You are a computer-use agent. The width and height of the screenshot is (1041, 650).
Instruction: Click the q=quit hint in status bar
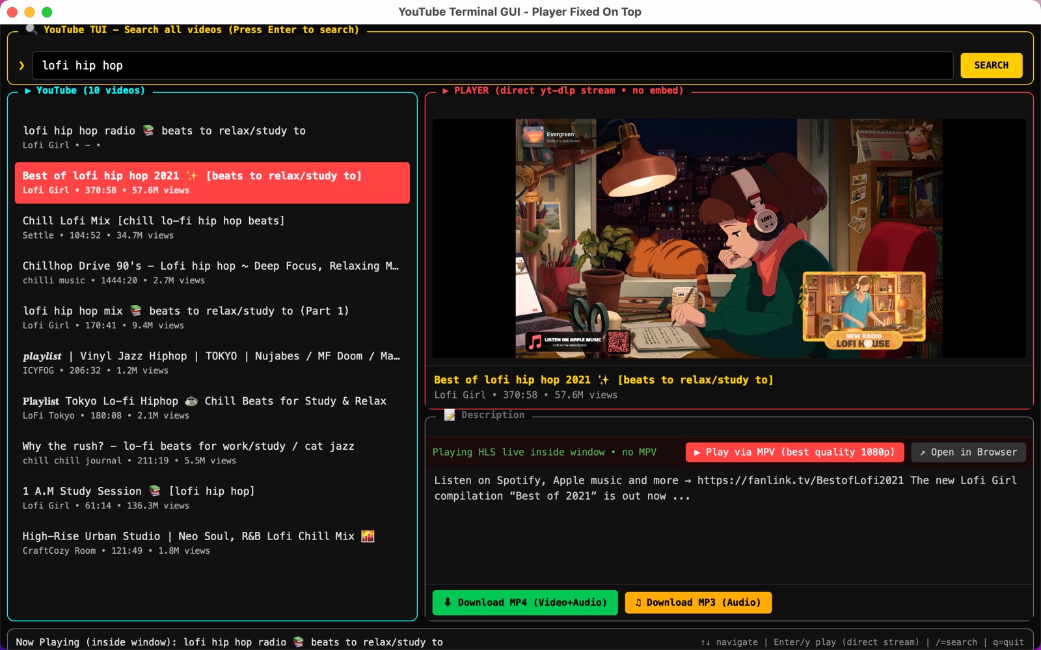point(1008,642)
